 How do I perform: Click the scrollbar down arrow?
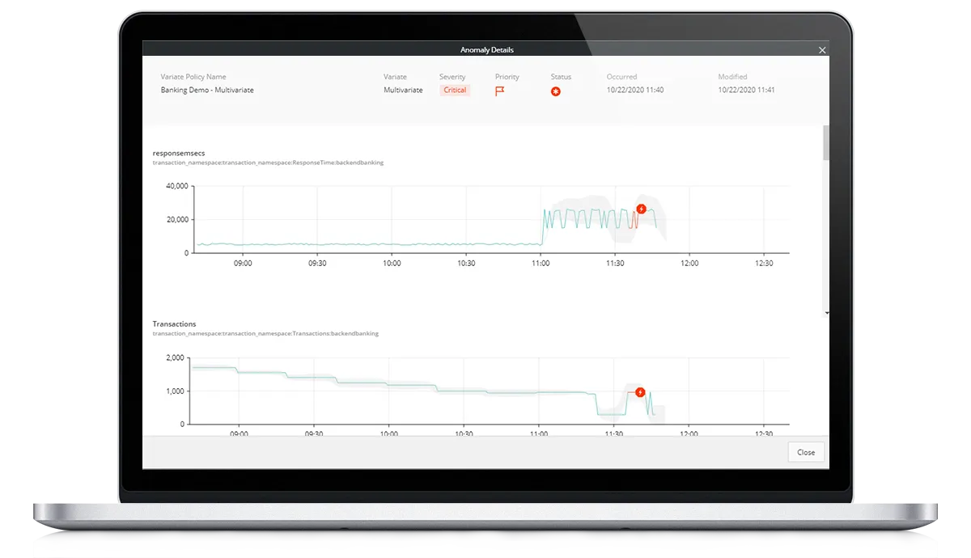point(826,312)
